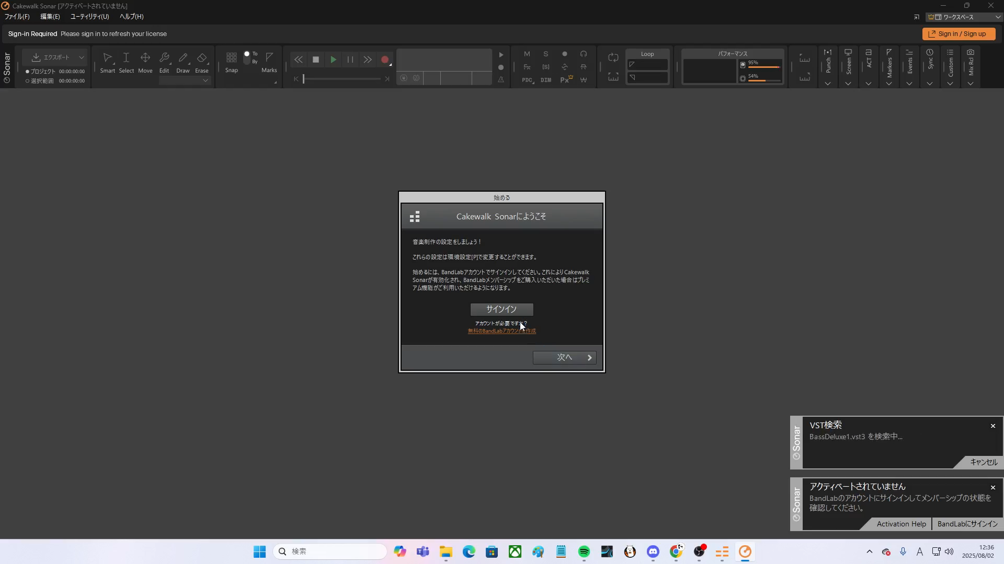Image resolution: width=1004 pixels, height=564 pixels.
Task: Expand the Markers module
Action: (889, 84)
